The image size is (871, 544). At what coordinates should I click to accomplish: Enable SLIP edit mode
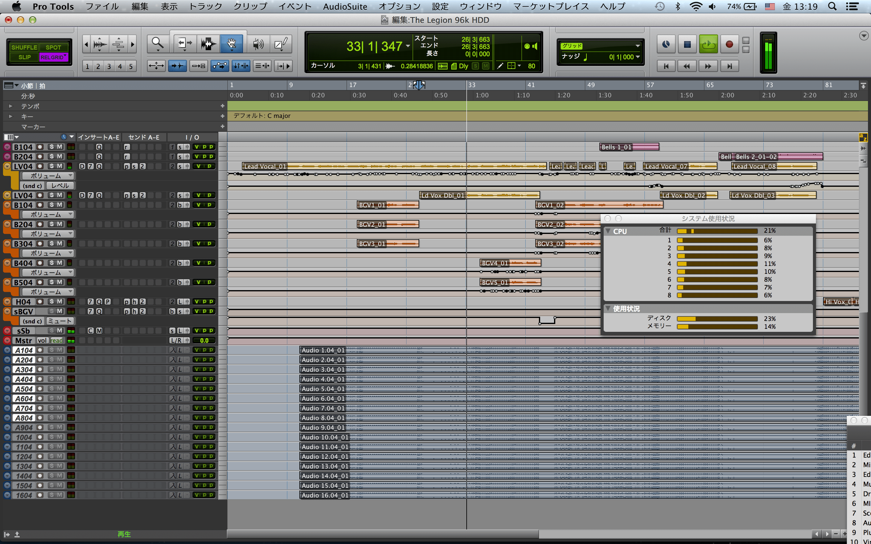pyautogui.click(x=24, y=57)
